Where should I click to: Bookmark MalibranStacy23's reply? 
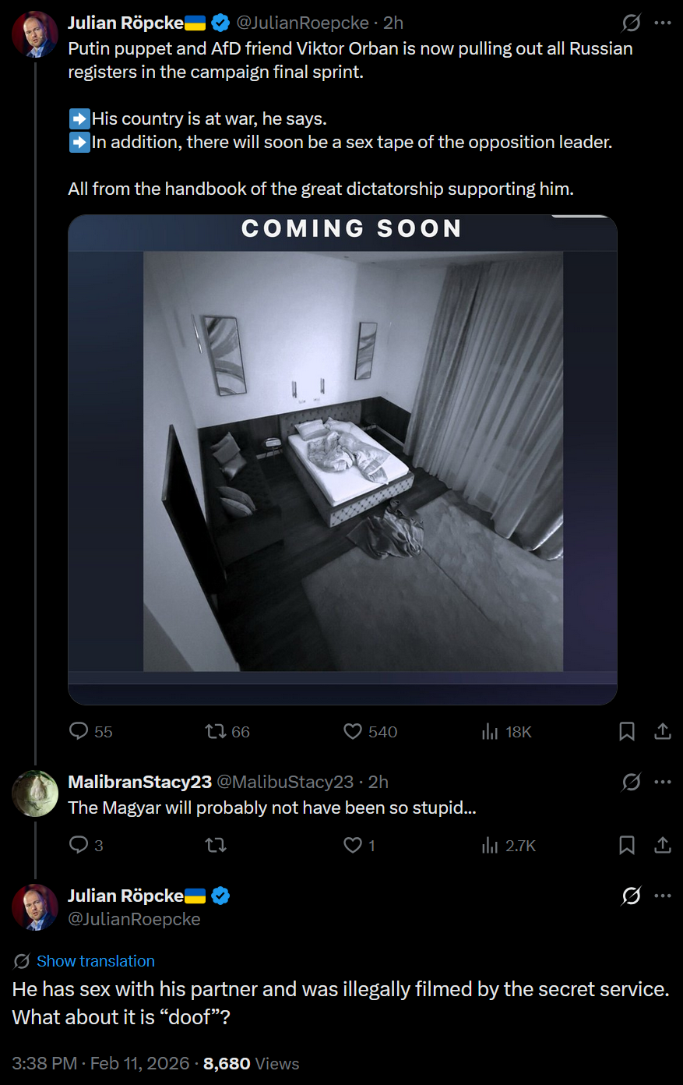[x=627, y=845]
